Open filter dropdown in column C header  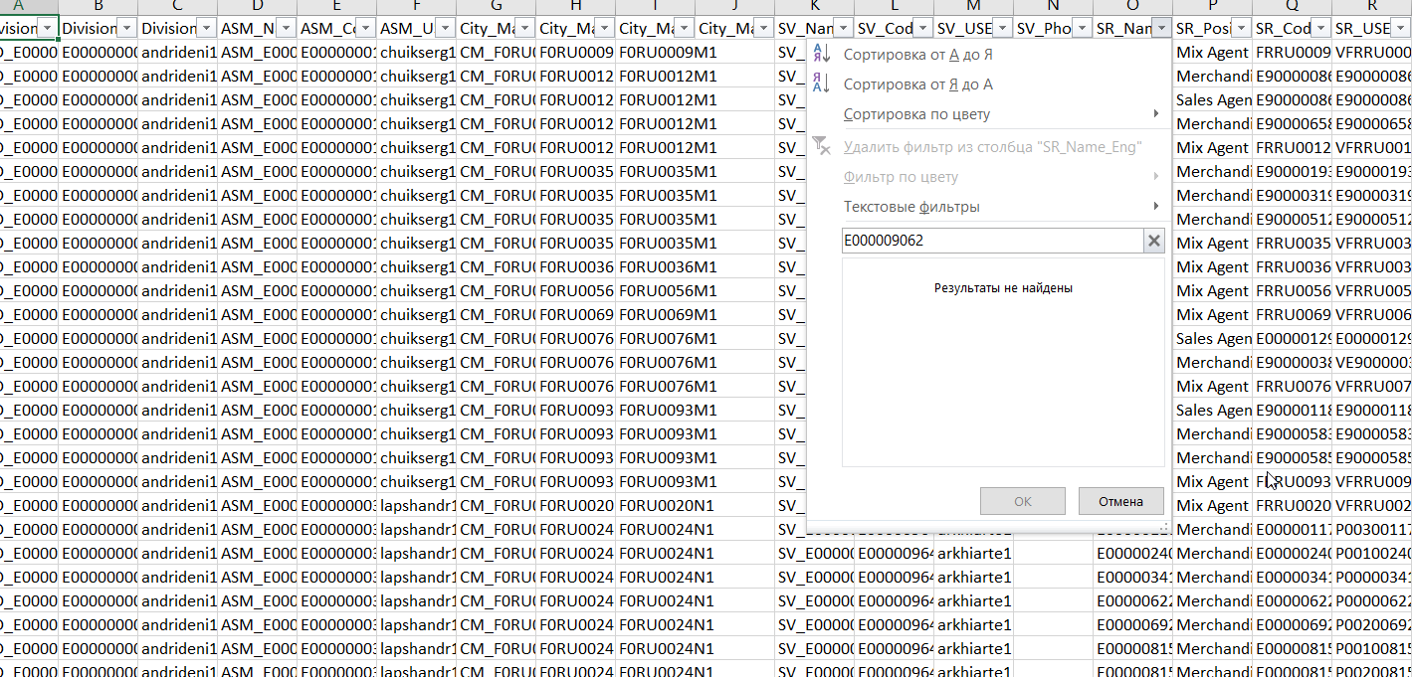click(206, 29)
